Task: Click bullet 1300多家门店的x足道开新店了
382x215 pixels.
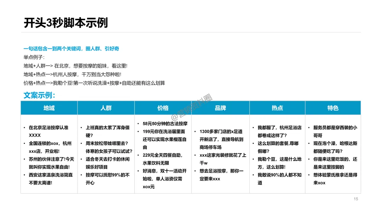Action: (x=221, y=140)
